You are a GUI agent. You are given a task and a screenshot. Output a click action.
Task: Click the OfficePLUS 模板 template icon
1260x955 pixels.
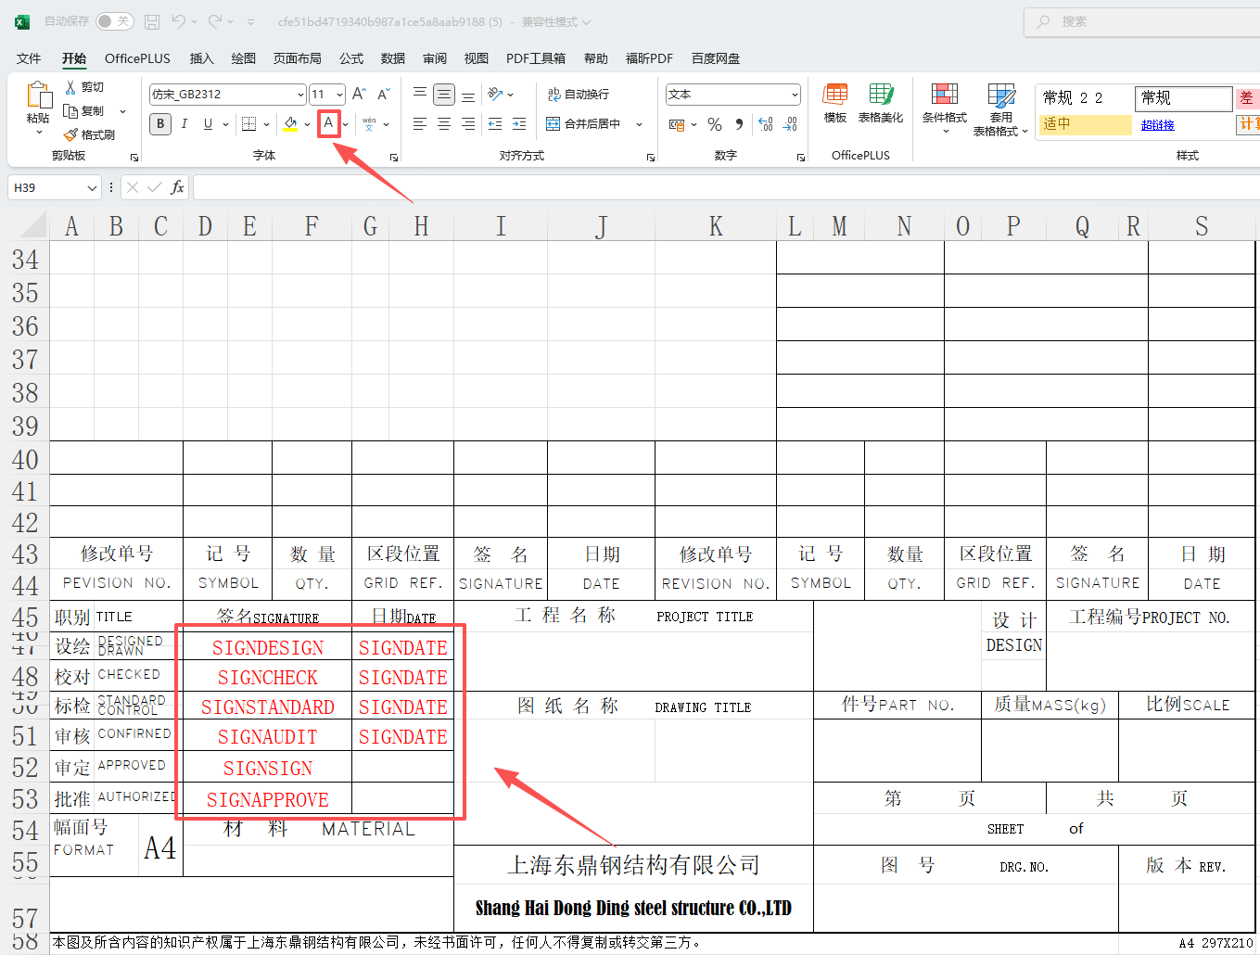835,103
